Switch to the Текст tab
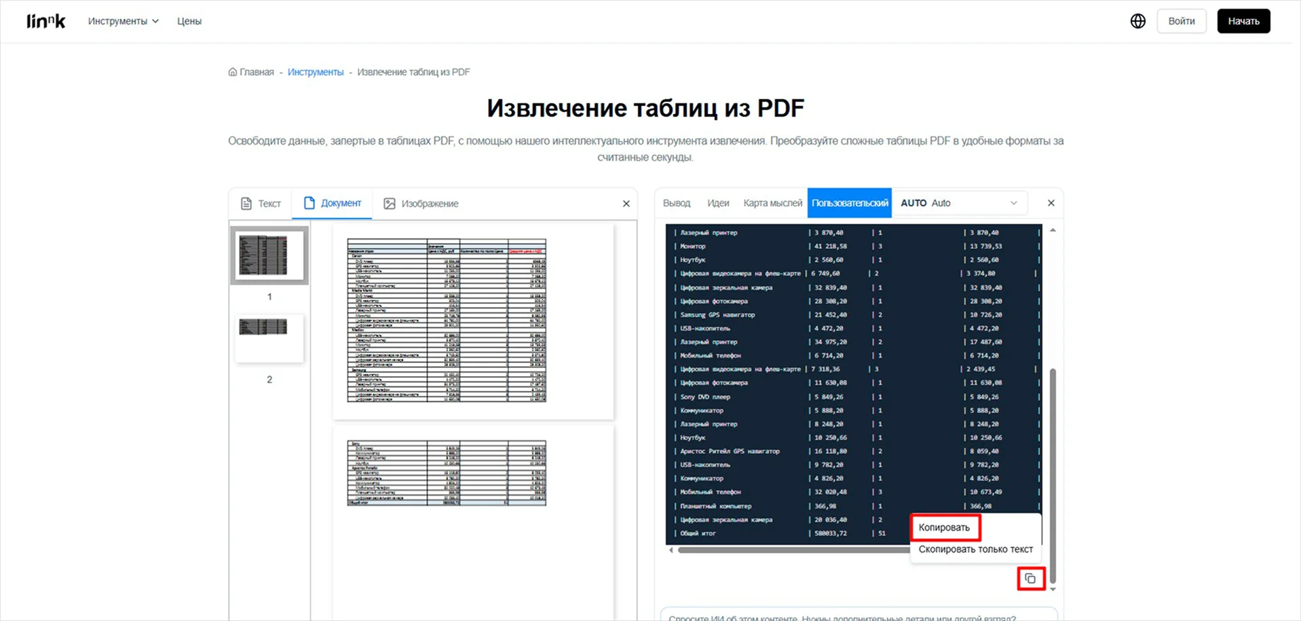Viewport: 1301px width, 621px height. point(261,204)
